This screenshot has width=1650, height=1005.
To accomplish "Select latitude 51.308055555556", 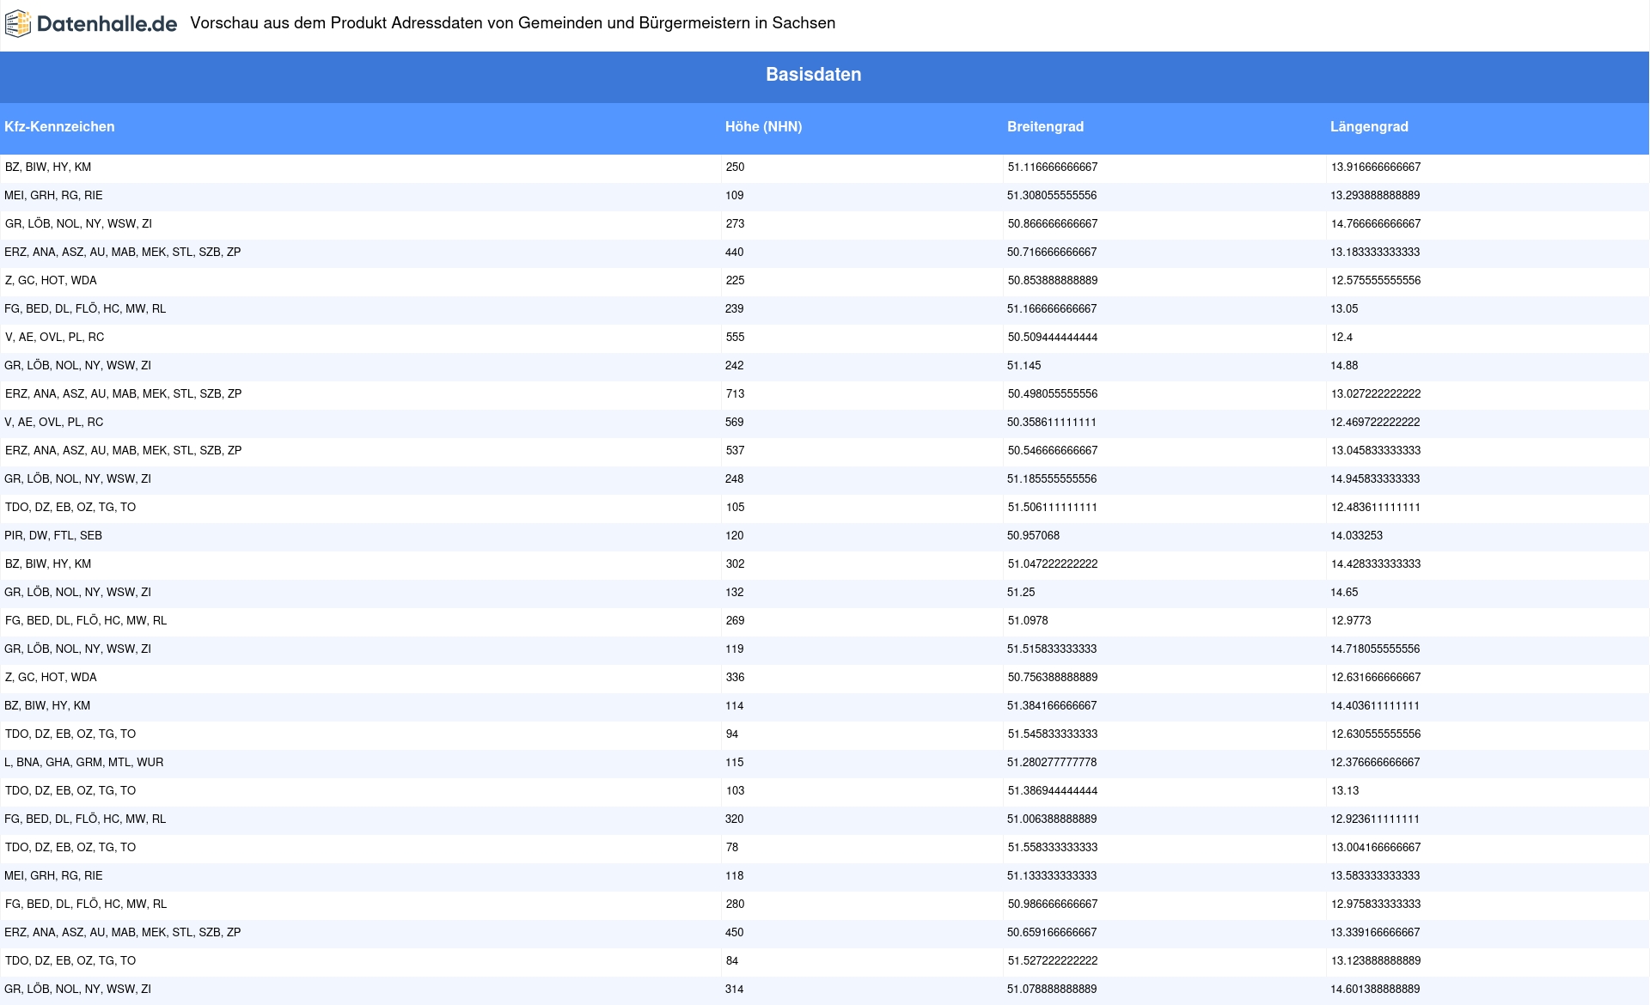I will tap(1052, 196).
